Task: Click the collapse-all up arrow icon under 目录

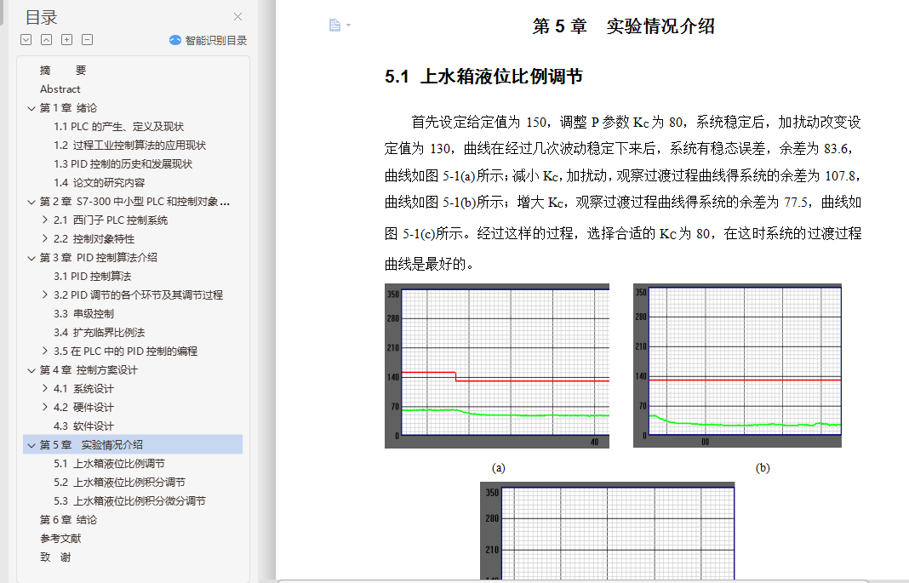Action: (46, 39)
